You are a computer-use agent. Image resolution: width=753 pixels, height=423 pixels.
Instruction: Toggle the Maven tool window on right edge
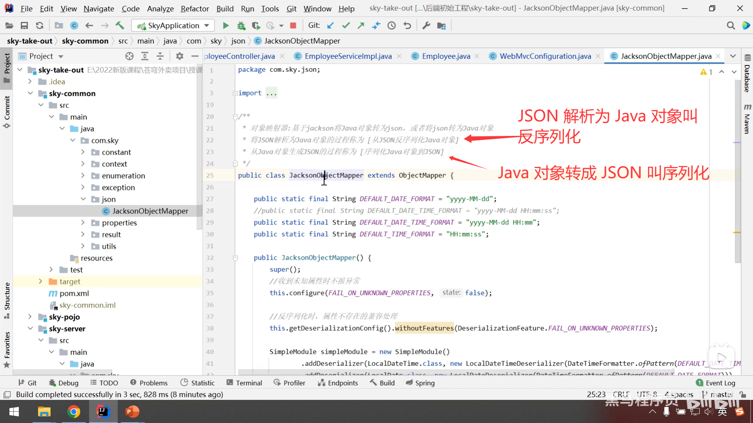pyautogui.click(x=747, y=119)
